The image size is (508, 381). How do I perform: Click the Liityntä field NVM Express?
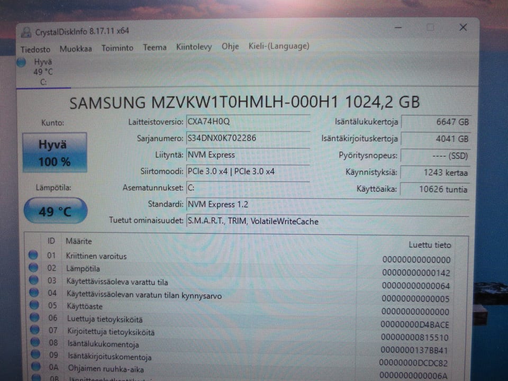point(248,155)
